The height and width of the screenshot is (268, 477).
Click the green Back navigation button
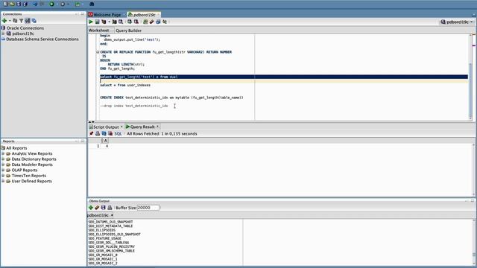click(51, 4)
